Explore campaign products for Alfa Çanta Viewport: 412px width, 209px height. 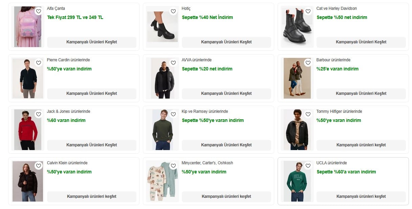tap(91, 42)
